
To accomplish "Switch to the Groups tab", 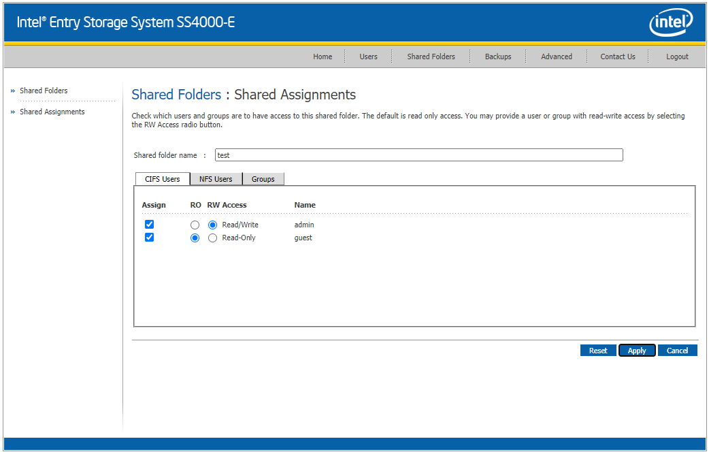I will (263, 179).
